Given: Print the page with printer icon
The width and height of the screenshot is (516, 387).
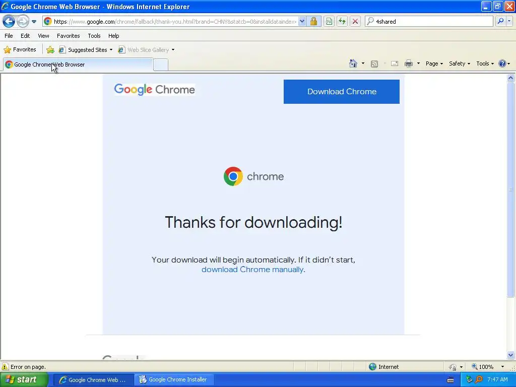Looking at the screenshot, I should (x=408, y=63).
